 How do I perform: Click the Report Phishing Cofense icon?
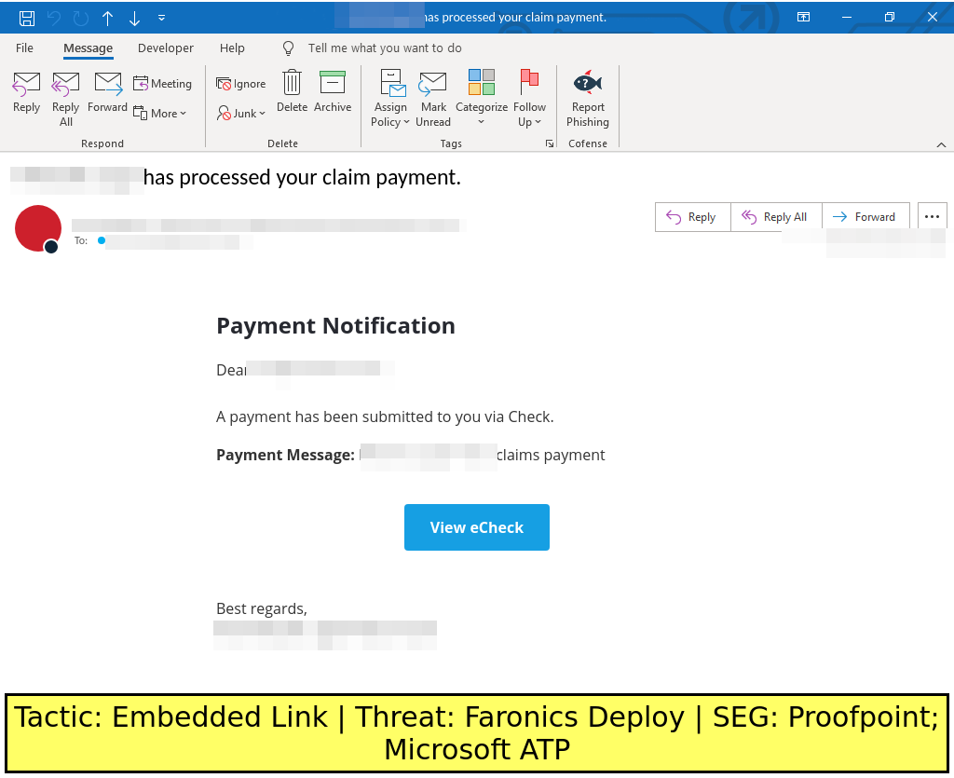point(587,98)
